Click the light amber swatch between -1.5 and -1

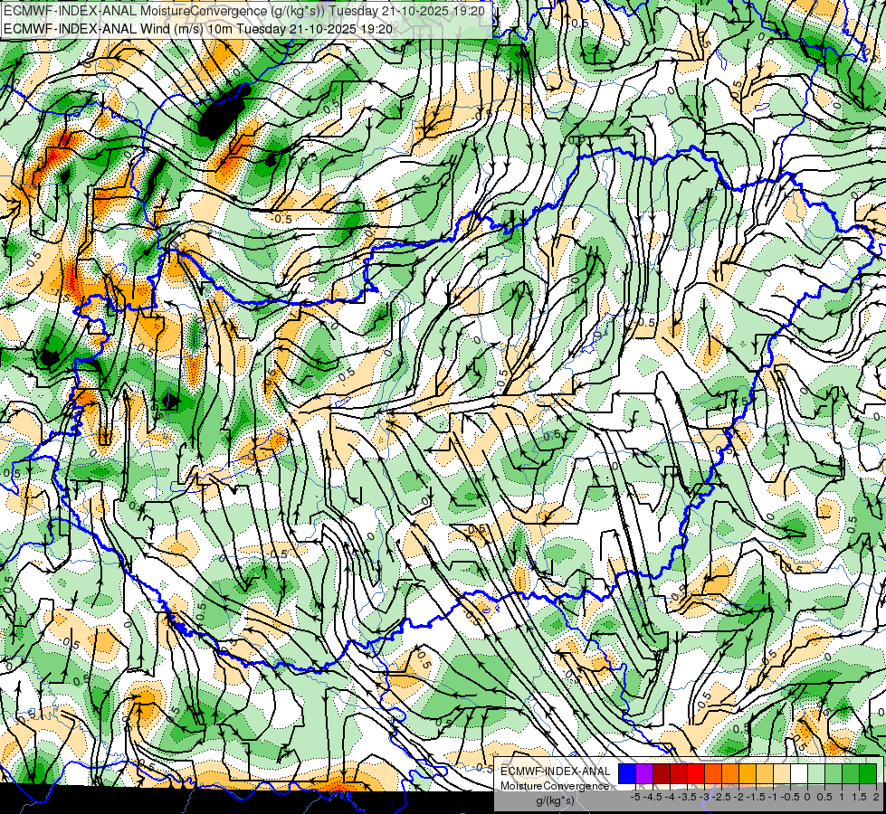(765, 774)
